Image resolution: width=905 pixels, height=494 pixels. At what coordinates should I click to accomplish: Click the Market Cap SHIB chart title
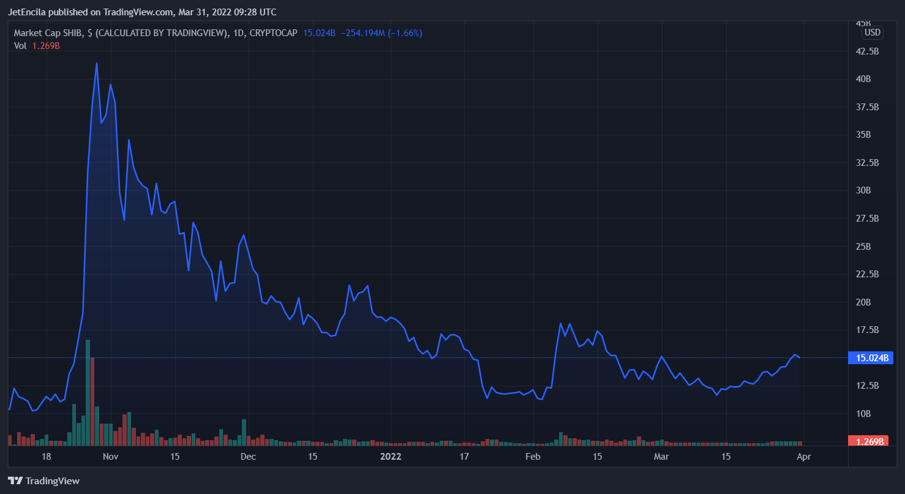(x=119, y=33)
